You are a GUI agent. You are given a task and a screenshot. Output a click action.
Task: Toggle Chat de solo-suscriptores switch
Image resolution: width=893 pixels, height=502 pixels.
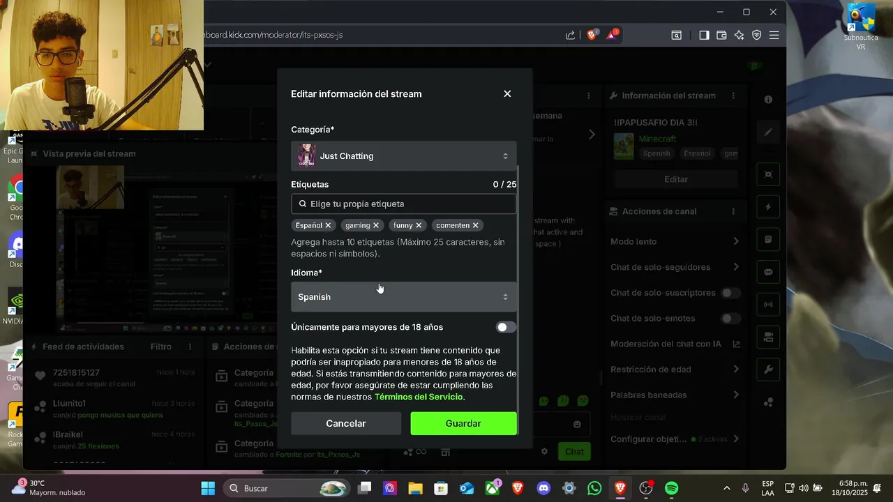[x=730, y=293]
